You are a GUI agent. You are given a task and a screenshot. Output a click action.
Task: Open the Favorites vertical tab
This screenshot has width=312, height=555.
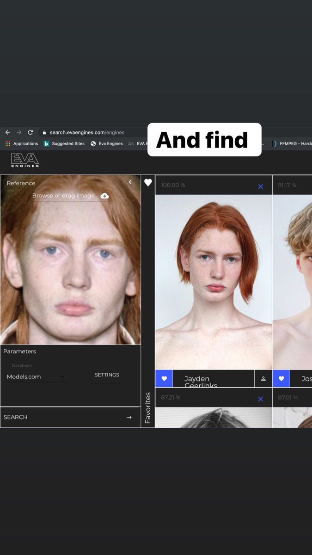[148, 408]
